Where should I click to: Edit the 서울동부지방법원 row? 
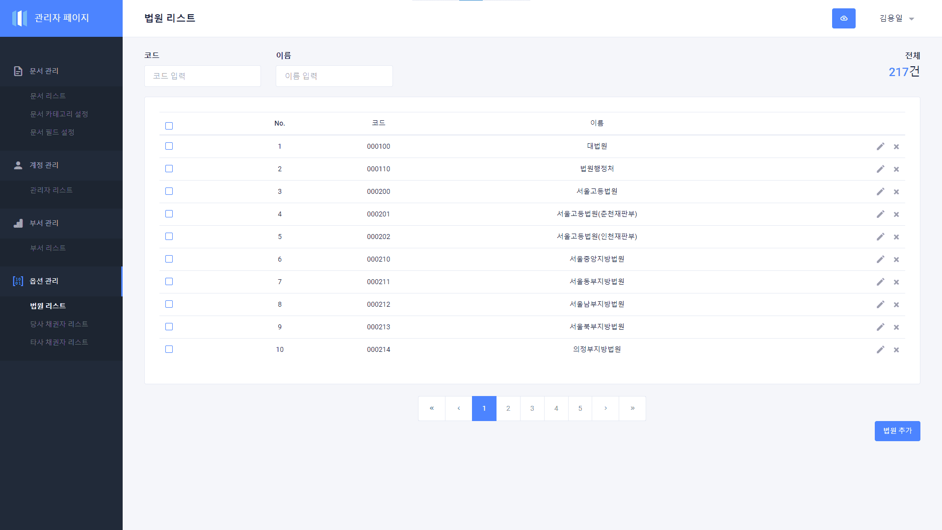(881, 282)
